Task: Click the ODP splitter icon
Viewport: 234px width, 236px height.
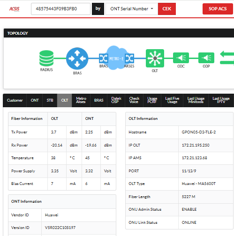Action: point(206,58)
